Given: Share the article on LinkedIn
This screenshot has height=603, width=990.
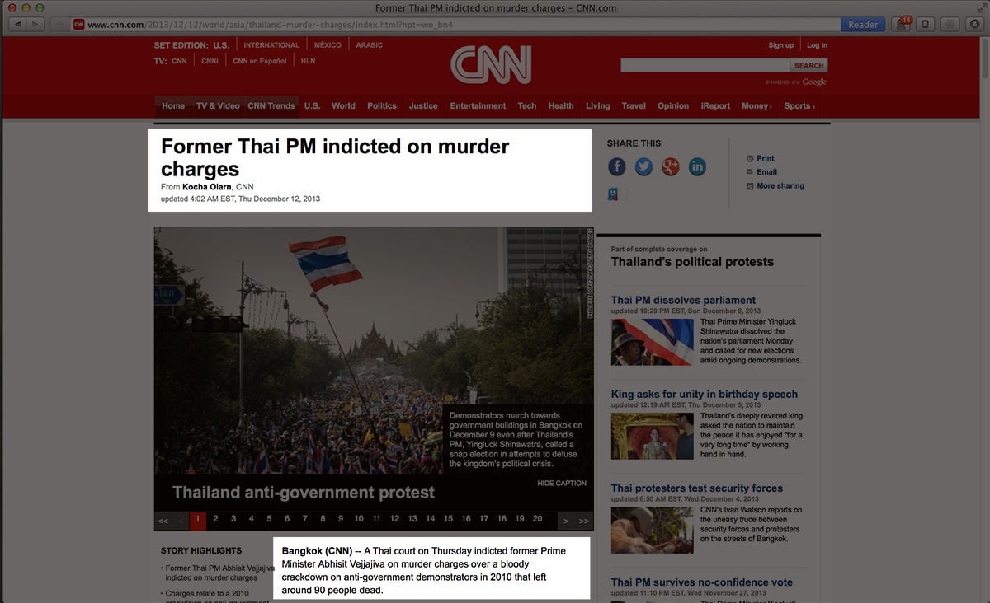Looking at the screenshot, I should coord(697,166).
